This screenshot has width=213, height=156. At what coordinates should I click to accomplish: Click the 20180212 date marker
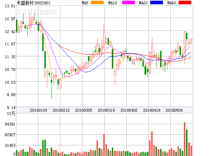click(61, 110)
